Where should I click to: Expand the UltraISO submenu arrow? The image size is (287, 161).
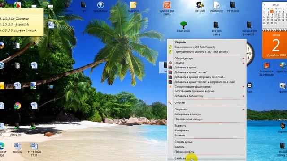point(243,63)
